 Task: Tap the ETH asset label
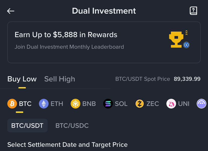tap(57, 104)
